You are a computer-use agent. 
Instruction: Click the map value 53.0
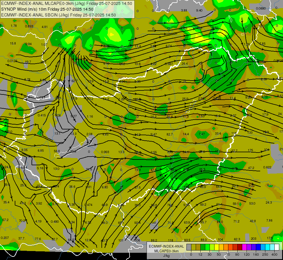(252, 203)
